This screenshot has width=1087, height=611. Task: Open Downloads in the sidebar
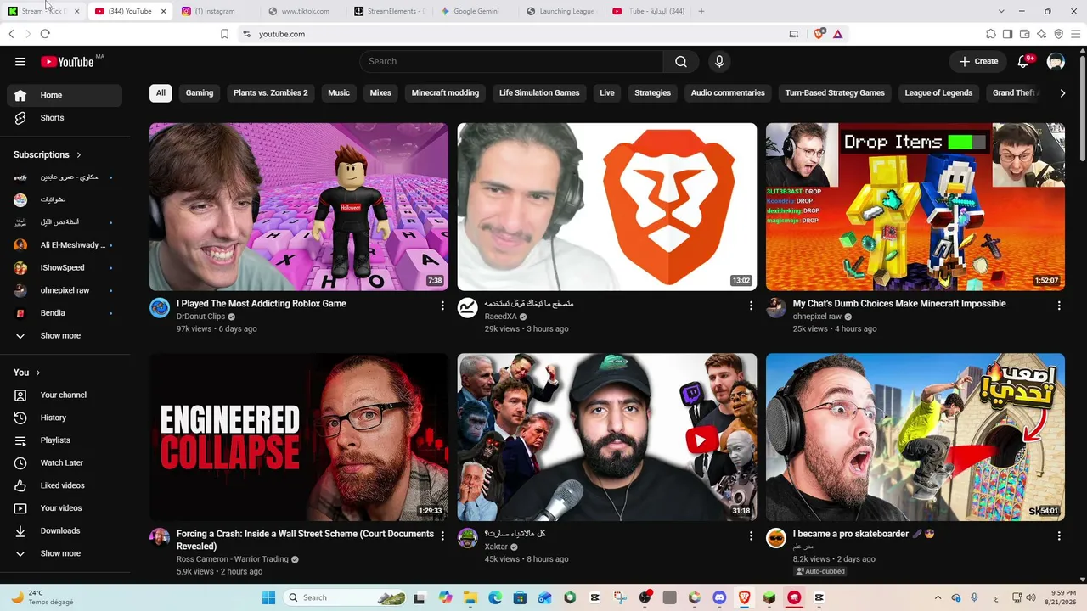tap(64, 530)
